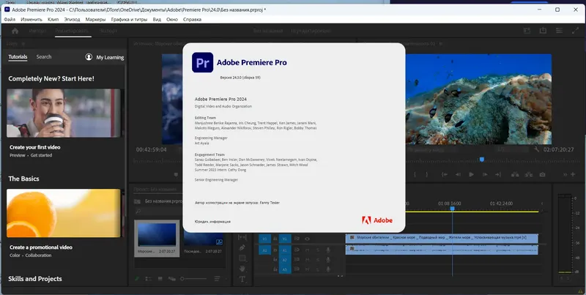Open My Learning
Viewport: 586px width, 295px height.
click(105, 57)
